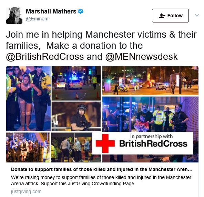Click the blue verified badge
The width and height of the screenshot is (204, 197).
81,11
